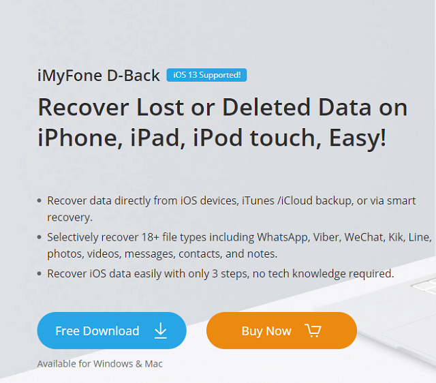Screen dimensions: 436x383
Task: Click the bullet about 18+ file types
Action: (x=239, y=245)
